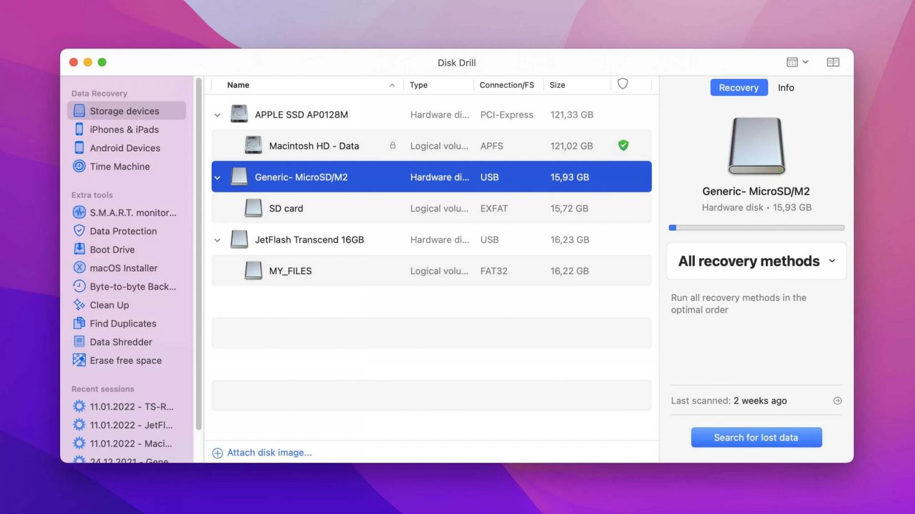Screen dimensions: 915x514
Task: Select the Data Shredder tool
Action: (x=121, y=342)
